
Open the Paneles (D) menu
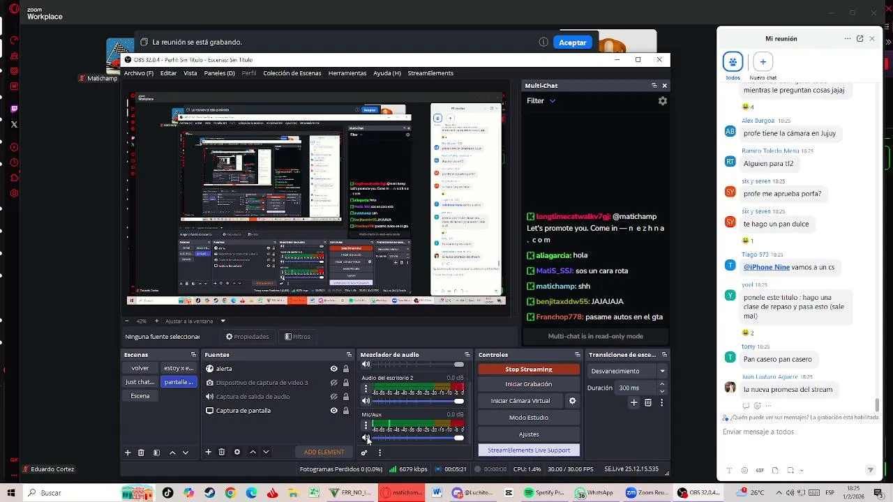(219, 73)
